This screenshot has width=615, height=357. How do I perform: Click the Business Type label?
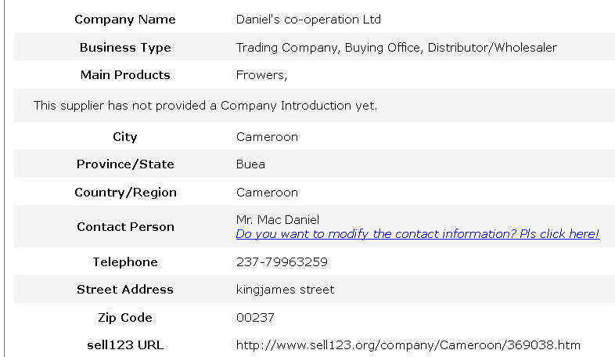pos(125,48)
